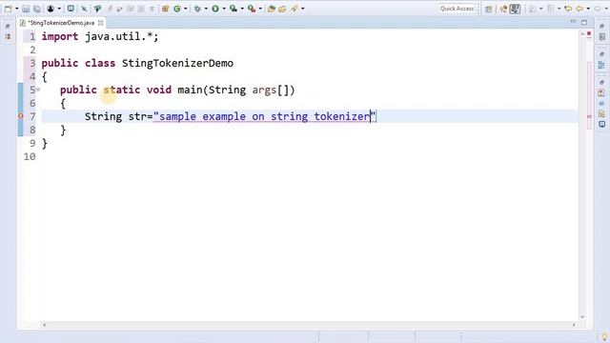Screen dimensions: 610x343
Task: Select the active Java perspective button
Action: (x=515, y=9)
